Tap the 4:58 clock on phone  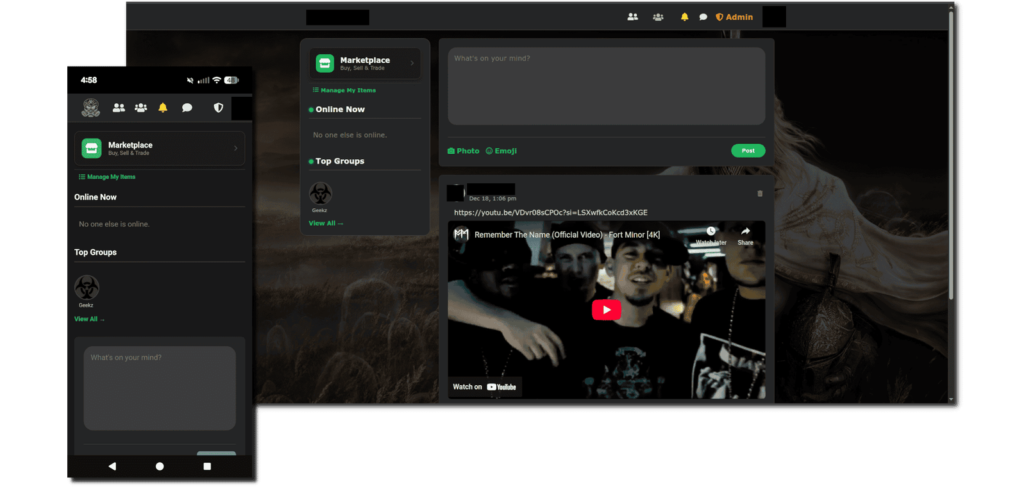88,80
